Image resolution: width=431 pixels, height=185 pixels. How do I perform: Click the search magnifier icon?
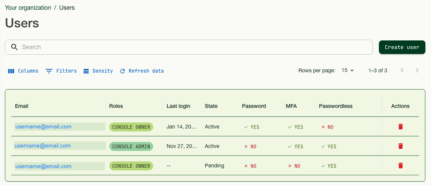[15, 47]
